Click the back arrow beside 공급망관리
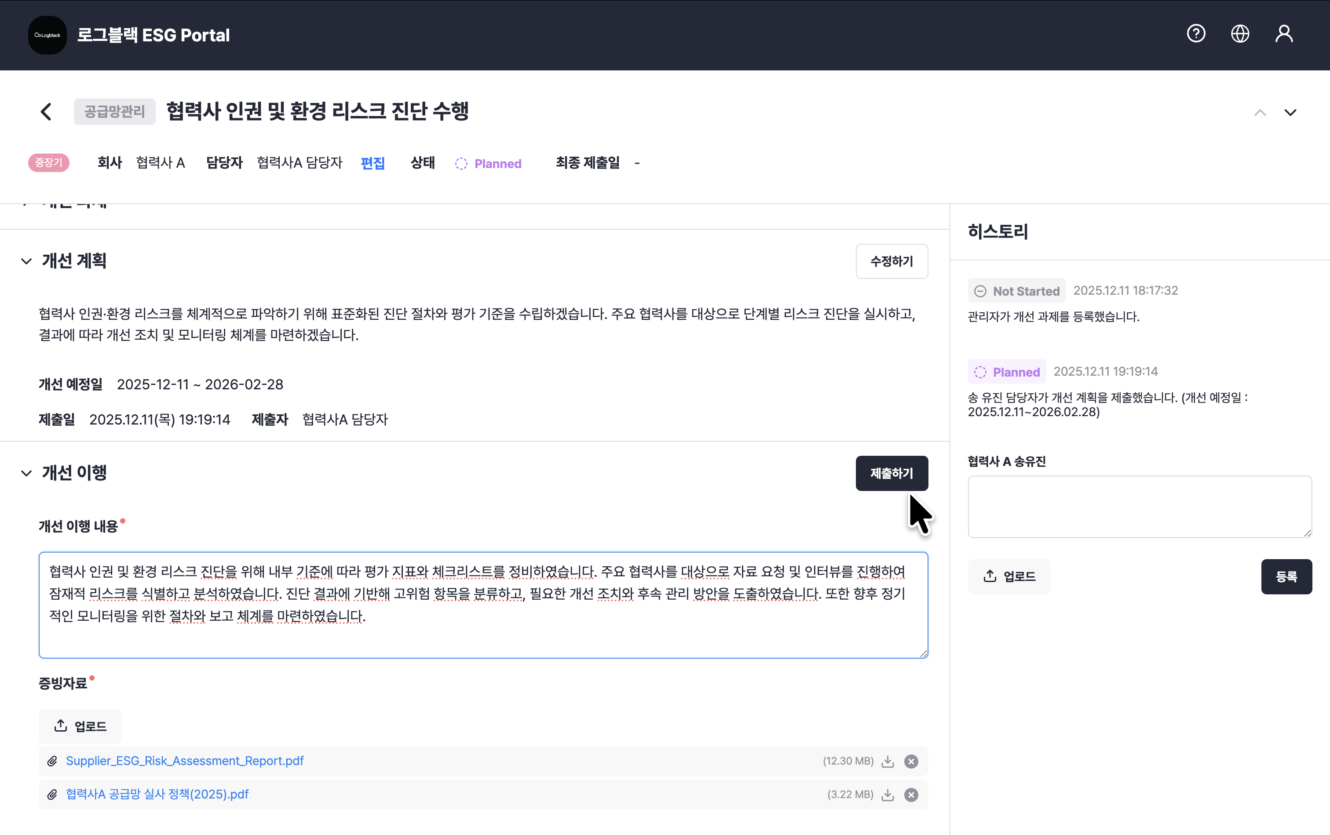The width and height of the screenshot is (1330, 835). tap(46, 112)
